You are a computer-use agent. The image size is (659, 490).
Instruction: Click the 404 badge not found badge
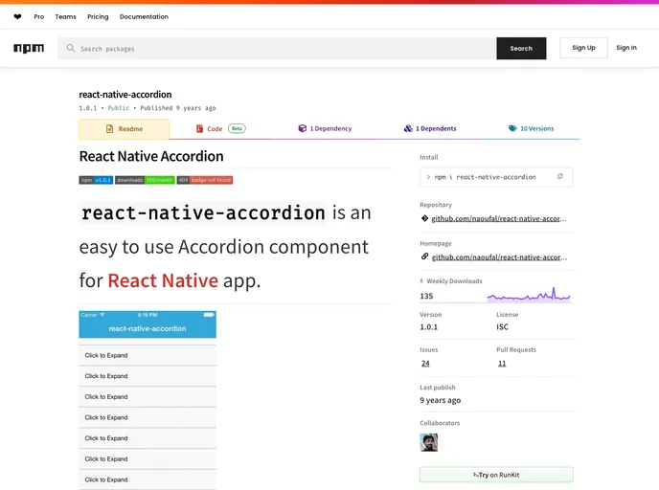tap(205, 180)
